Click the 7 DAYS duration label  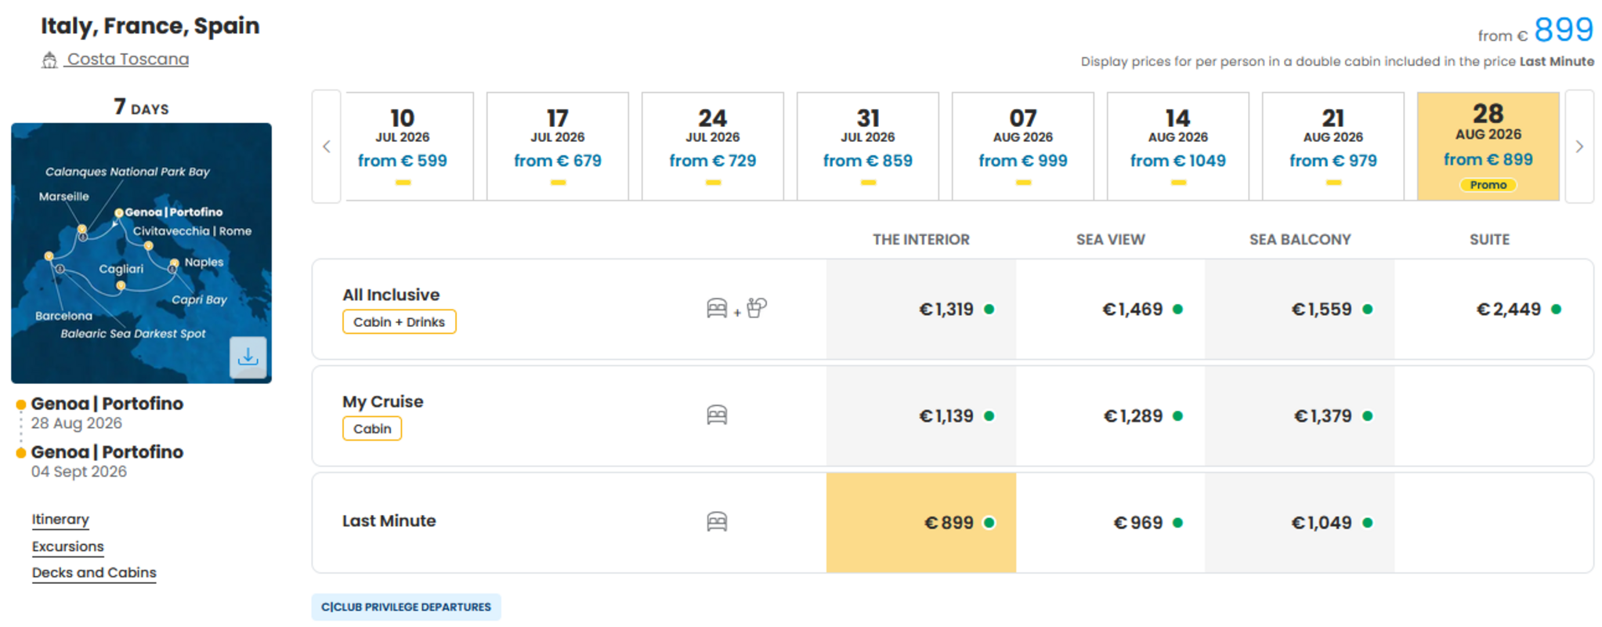pos(141,107)
